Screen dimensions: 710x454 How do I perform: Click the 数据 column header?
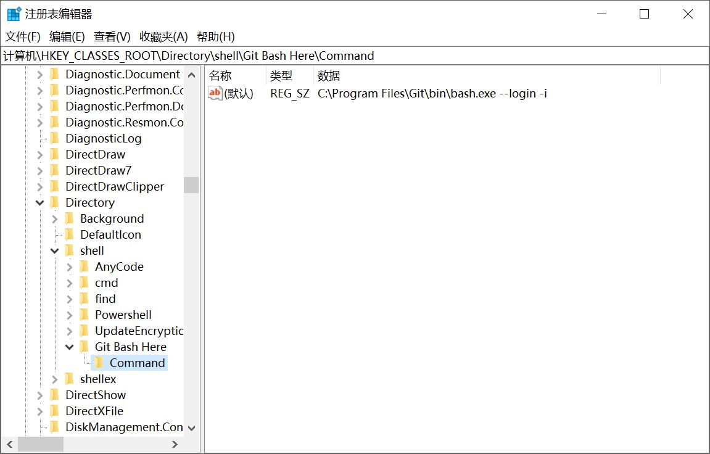[487, 76]
